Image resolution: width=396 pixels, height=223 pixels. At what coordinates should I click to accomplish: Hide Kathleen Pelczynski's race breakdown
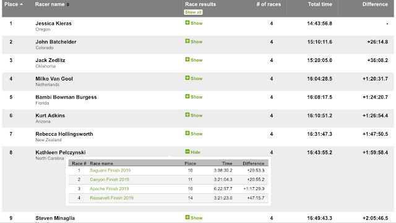coord(192,152)
